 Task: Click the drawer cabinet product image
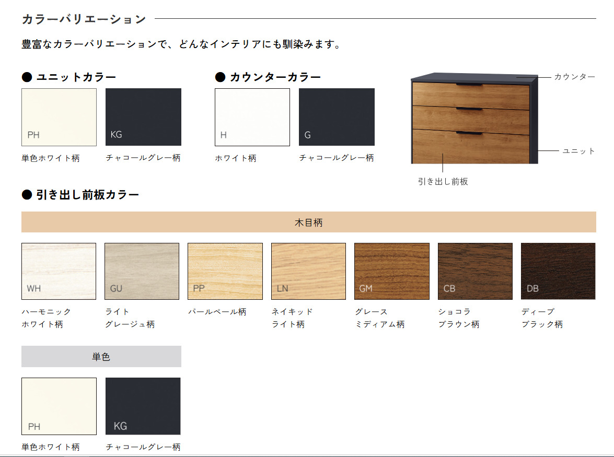click(474, 119)
